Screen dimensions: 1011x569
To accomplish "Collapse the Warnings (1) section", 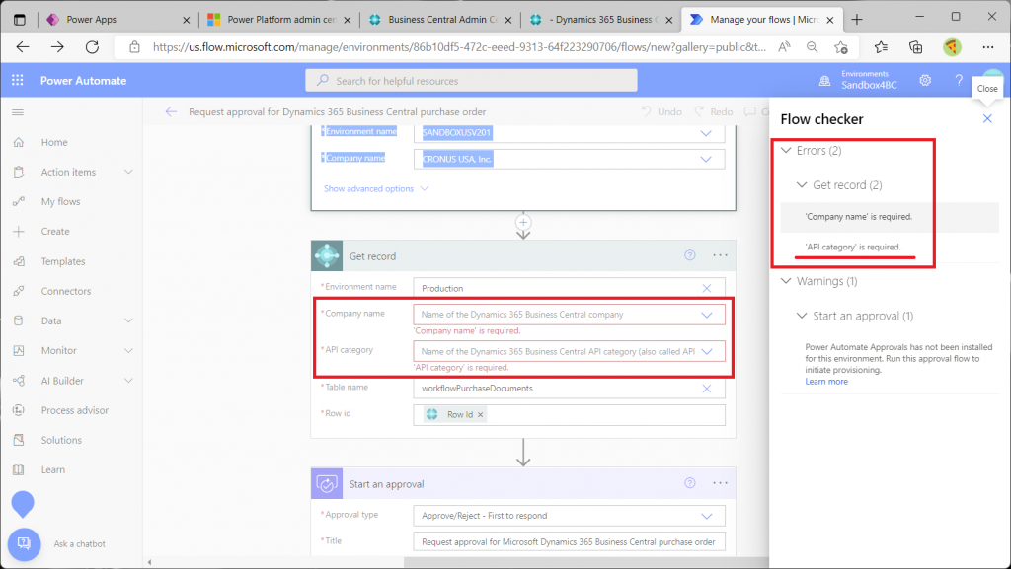I will pos(786,281).
